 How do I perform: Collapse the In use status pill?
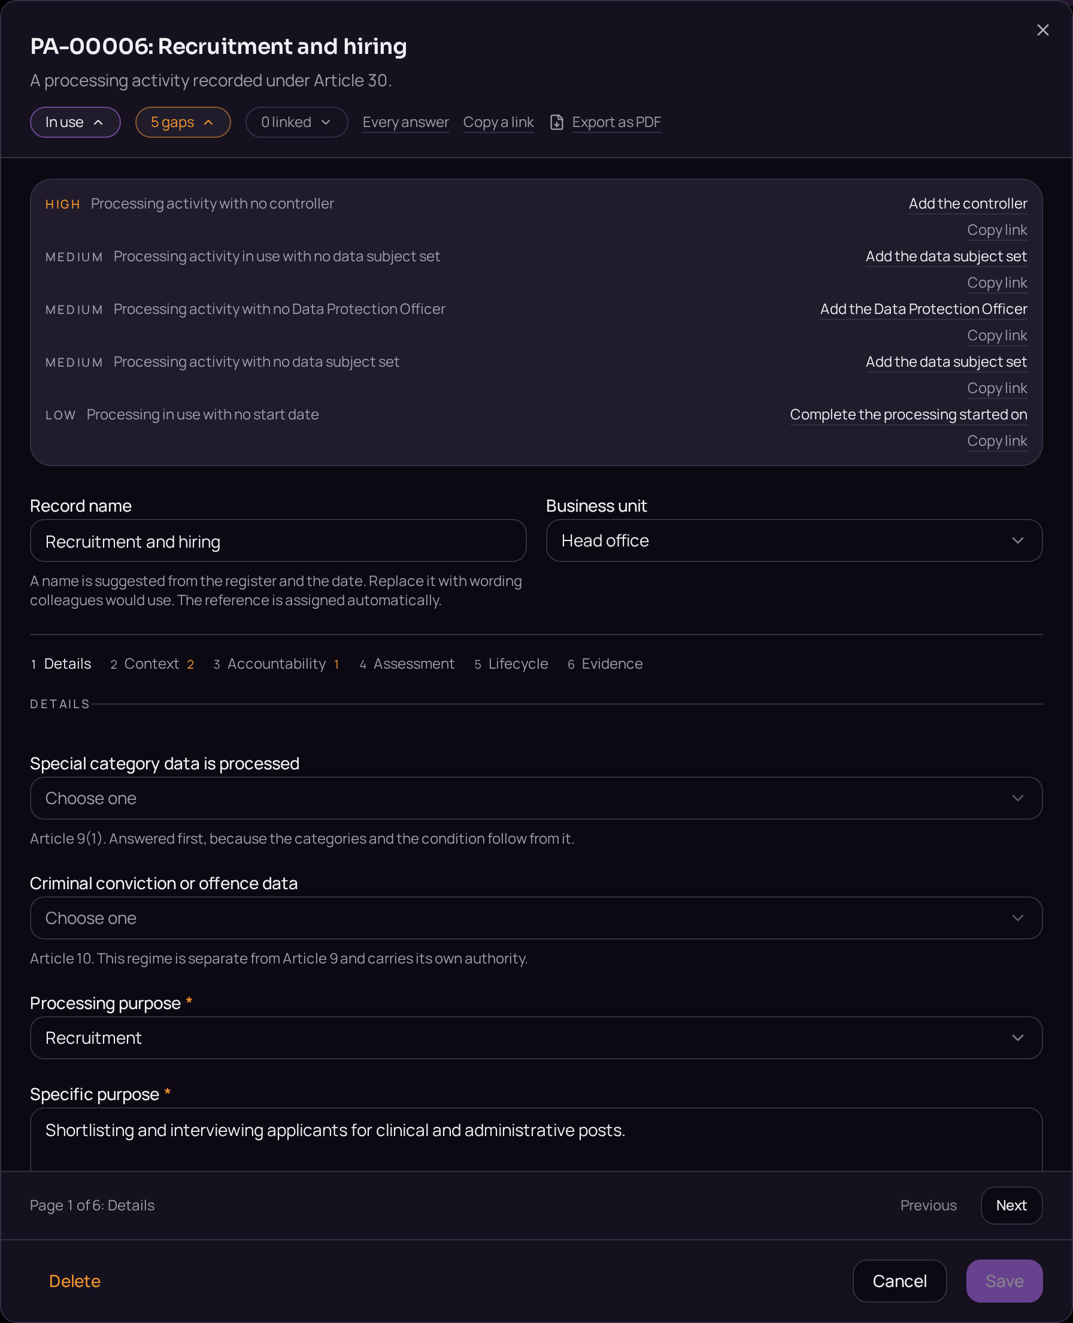pyautogui.click(x=75, y=122)
